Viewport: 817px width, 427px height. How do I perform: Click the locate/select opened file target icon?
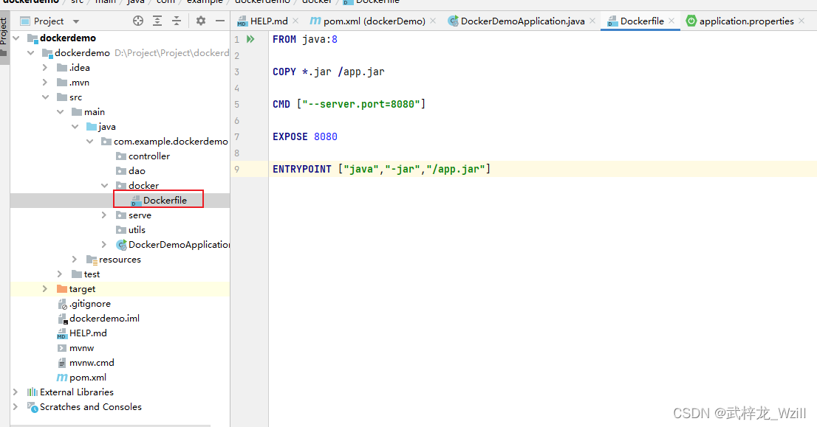(x=138, y=21)
